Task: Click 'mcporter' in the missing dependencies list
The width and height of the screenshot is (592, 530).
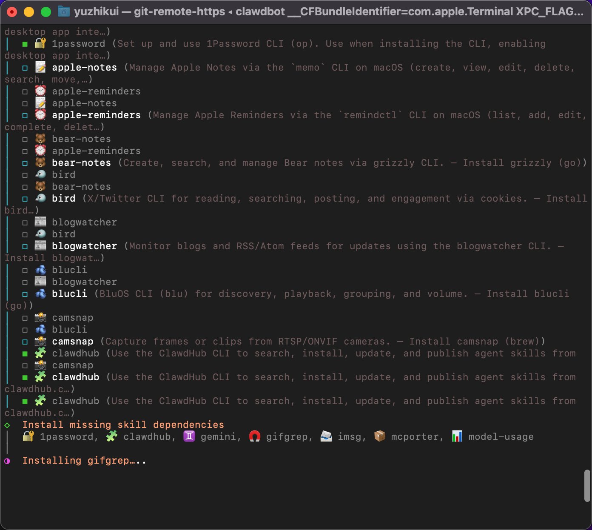Action: (415, 436)
